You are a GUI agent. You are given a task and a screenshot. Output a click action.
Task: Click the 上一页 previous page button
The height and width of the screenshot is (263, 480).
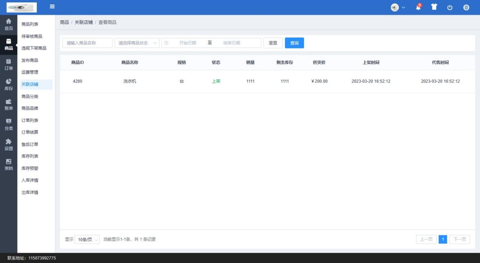(426, 240)
